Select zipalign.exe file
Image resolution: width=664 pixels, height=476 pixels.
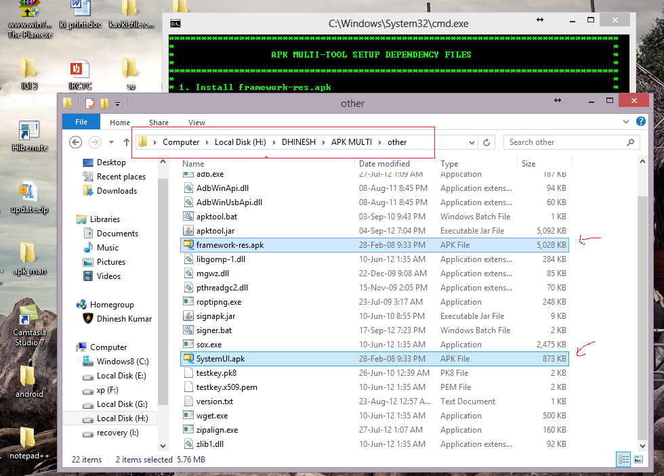pos(374,430)
